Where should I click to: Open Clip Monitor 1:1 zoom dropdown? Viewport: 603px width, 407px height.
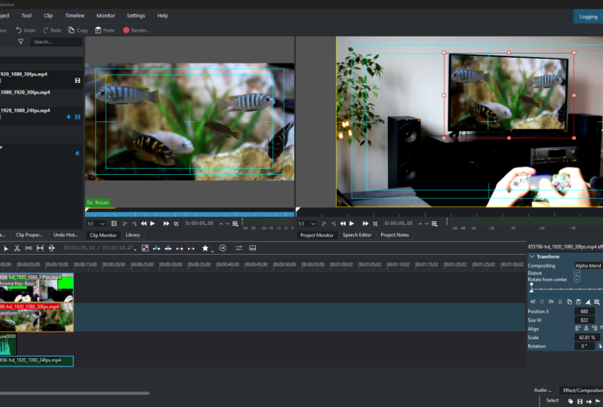coord(96,223)
